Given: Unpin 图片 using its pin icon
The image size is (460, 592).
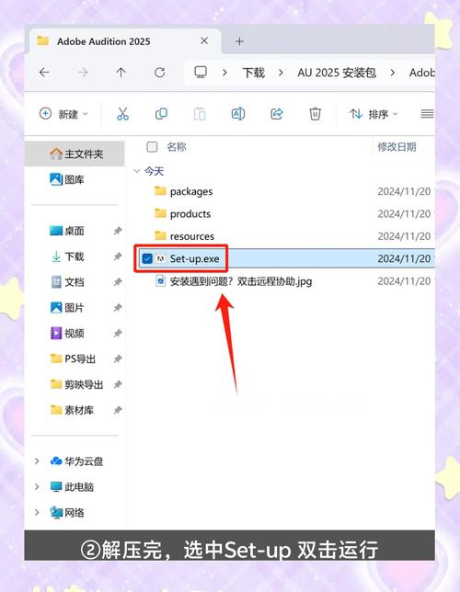Looking at the screenshot, I should (x=118, y=308).
